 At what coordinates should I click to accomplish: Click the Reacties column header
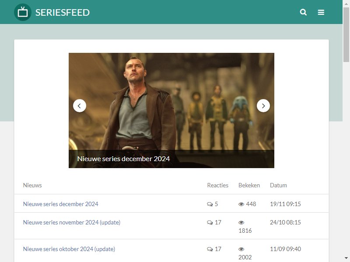tap(217, 185)
